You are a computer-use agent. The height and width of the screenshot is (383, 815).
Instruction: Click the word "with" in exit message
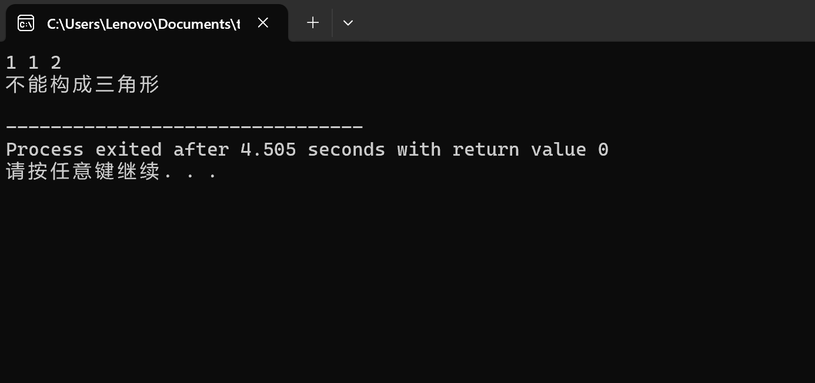tap(419, 149)
